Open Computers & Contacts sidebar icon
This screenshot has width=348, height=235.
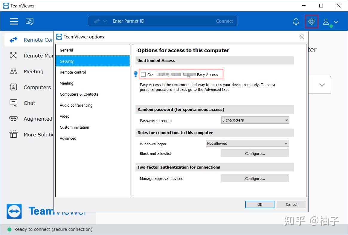[x=13, y=87]
